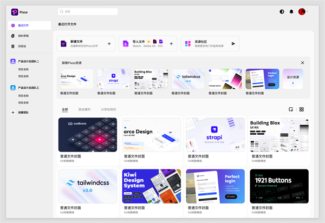Image resolution: width=325 pixels, height=223 pixels.
Task: Open the 设计资源 card chevron
Action: point(293,83)
